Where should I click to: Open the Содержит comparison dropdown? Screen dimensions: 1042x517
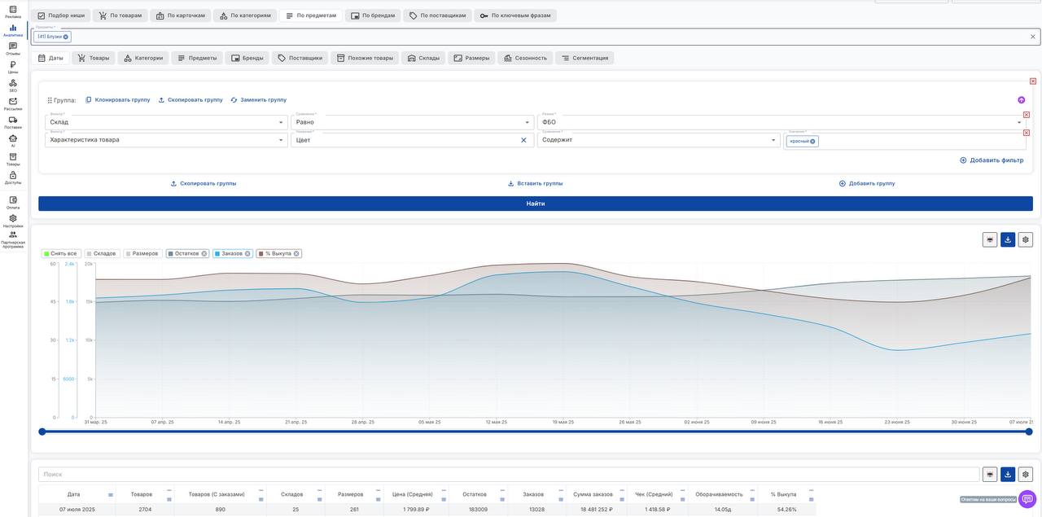pos(773,140)
